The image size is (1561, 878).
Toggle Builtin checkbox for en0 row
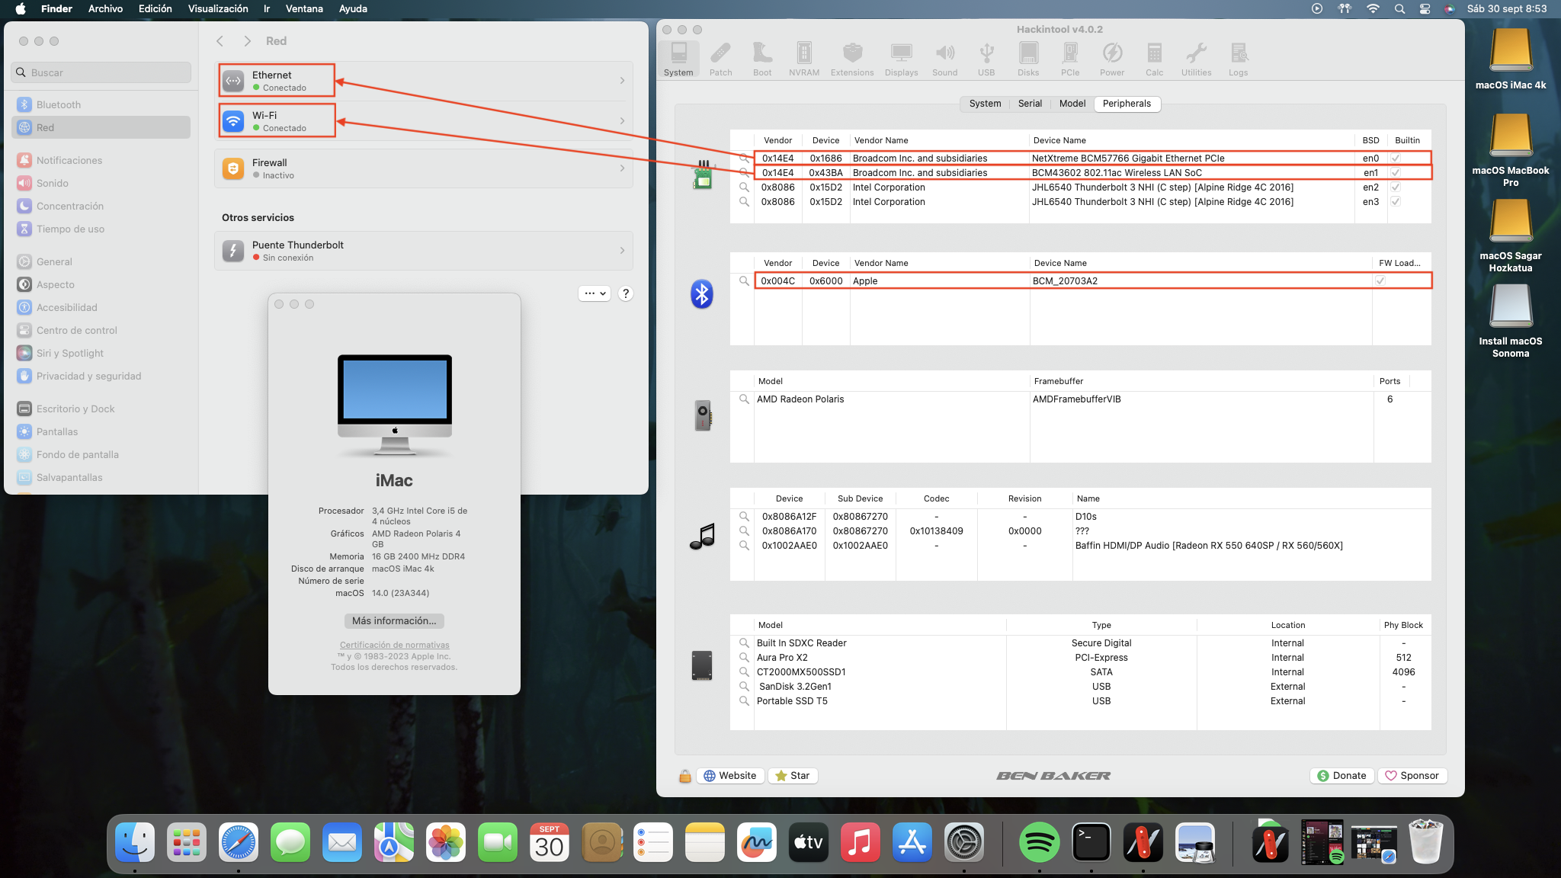pos(1396,159)
